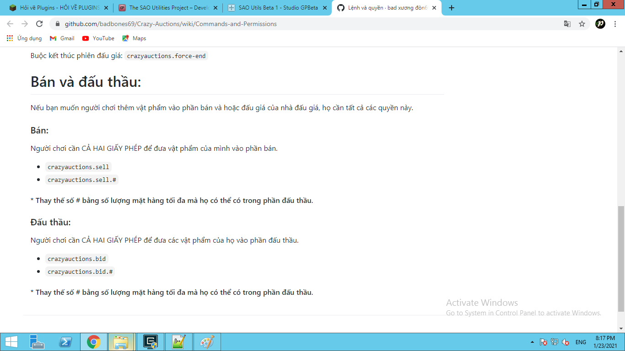625x351 pixels.
Task: Click the Bán và đấu thầu heading
Action: pos(86,82)
